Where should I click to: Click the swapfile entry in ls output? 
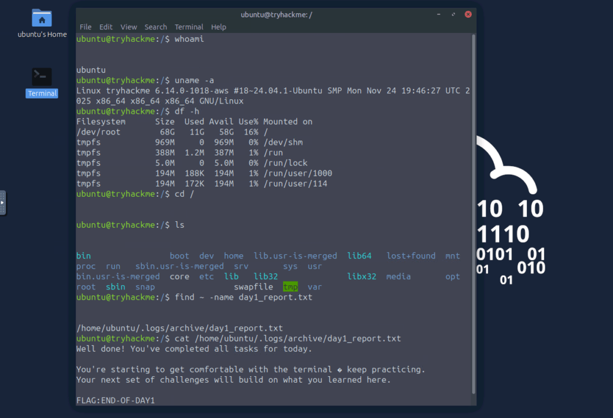click(253, 287)
